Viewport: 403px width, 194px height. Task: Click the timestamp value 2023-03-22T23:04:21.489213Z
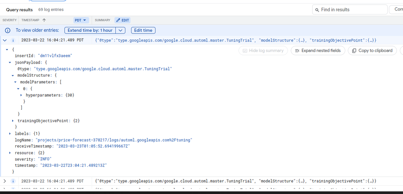73,166
